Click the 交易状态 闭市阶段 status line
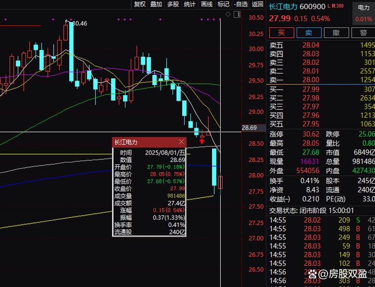375x287 pixels. 311,211
